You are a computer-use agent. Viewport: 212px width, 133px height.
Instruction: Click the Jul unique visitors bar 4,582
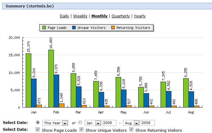169,99
